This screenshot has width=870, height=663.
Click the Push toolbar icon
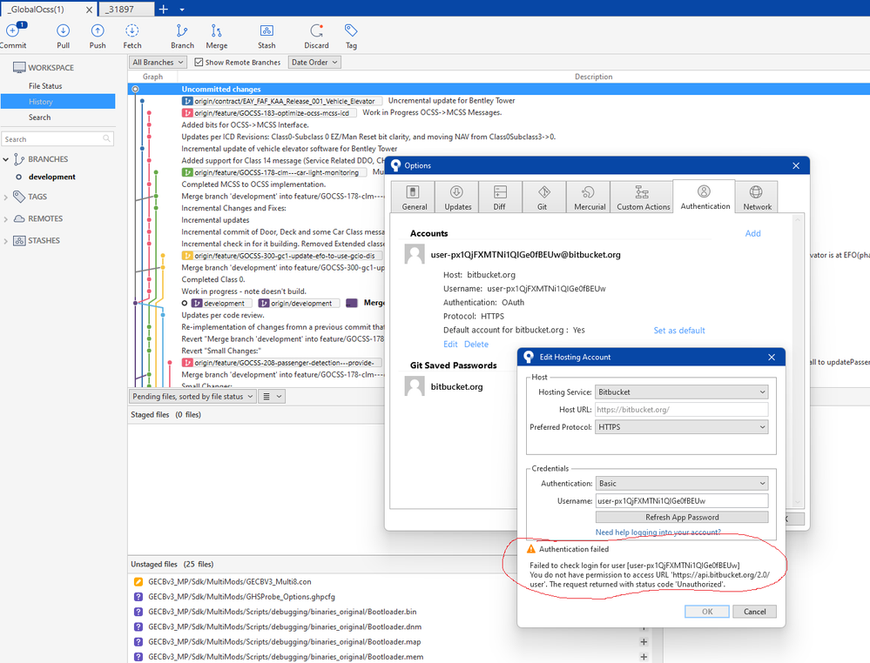click(x=98, y=36)
